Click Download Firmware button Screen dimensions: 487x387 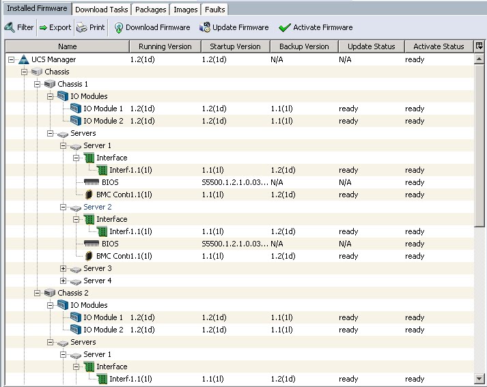pyautogui.click(x=152, y=27)
